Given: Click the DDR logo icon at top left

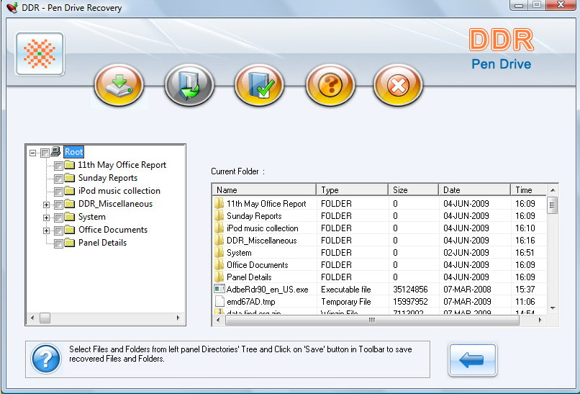Looking at the screenshot, I should (40, 55).
